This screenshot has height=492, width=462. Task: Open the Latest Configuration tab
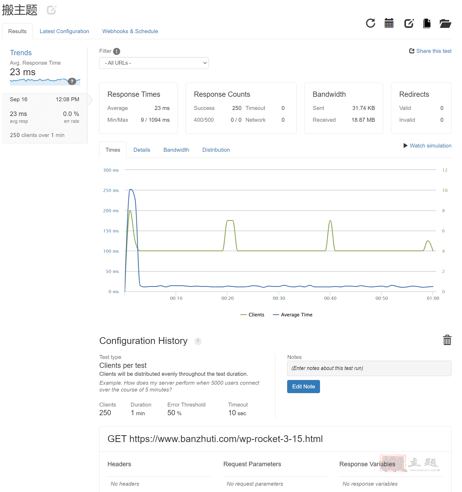tap(64, 31)
